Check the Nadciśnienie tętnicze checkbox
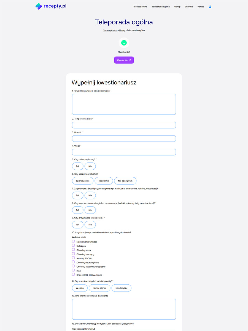The width and height of the screenshot is (248, 331). (x=74, y=241)
